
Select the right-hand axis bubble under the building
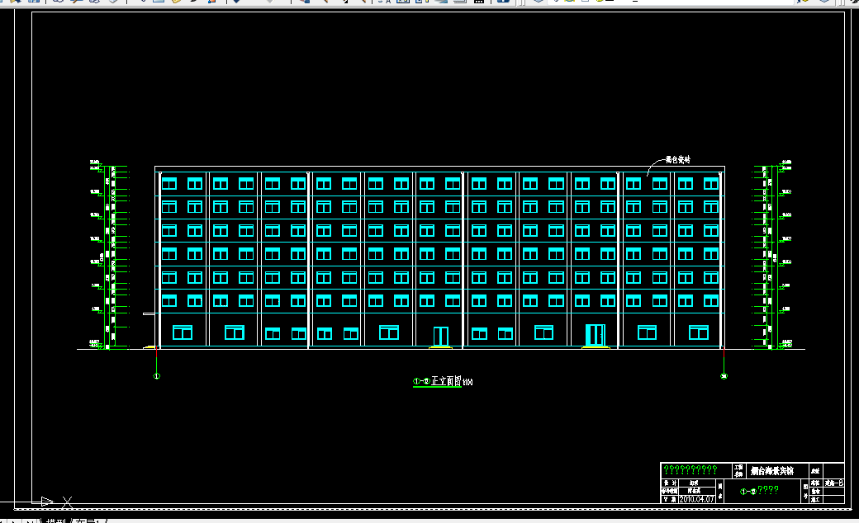tap(724, 376)
